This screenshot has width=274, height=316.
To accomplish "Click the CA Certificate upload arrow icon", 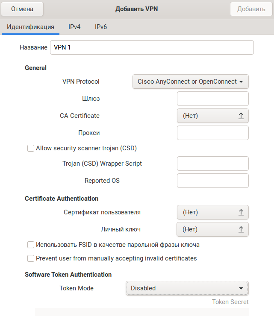I will (x=241, y=116).
